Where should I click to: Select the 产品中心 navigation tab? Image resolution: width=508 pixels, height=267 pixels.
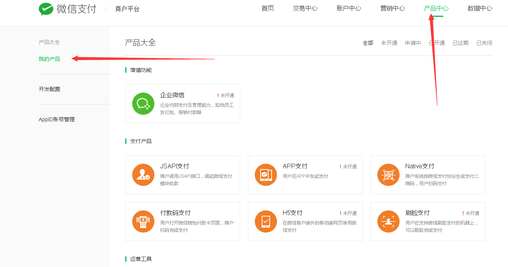click(436, 8)
